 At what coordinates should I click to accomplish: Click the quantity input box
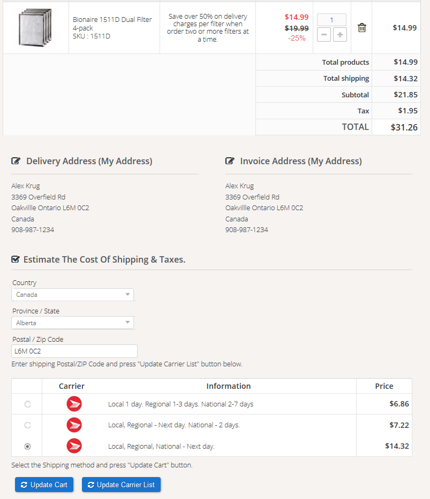[x=331, y=20]
